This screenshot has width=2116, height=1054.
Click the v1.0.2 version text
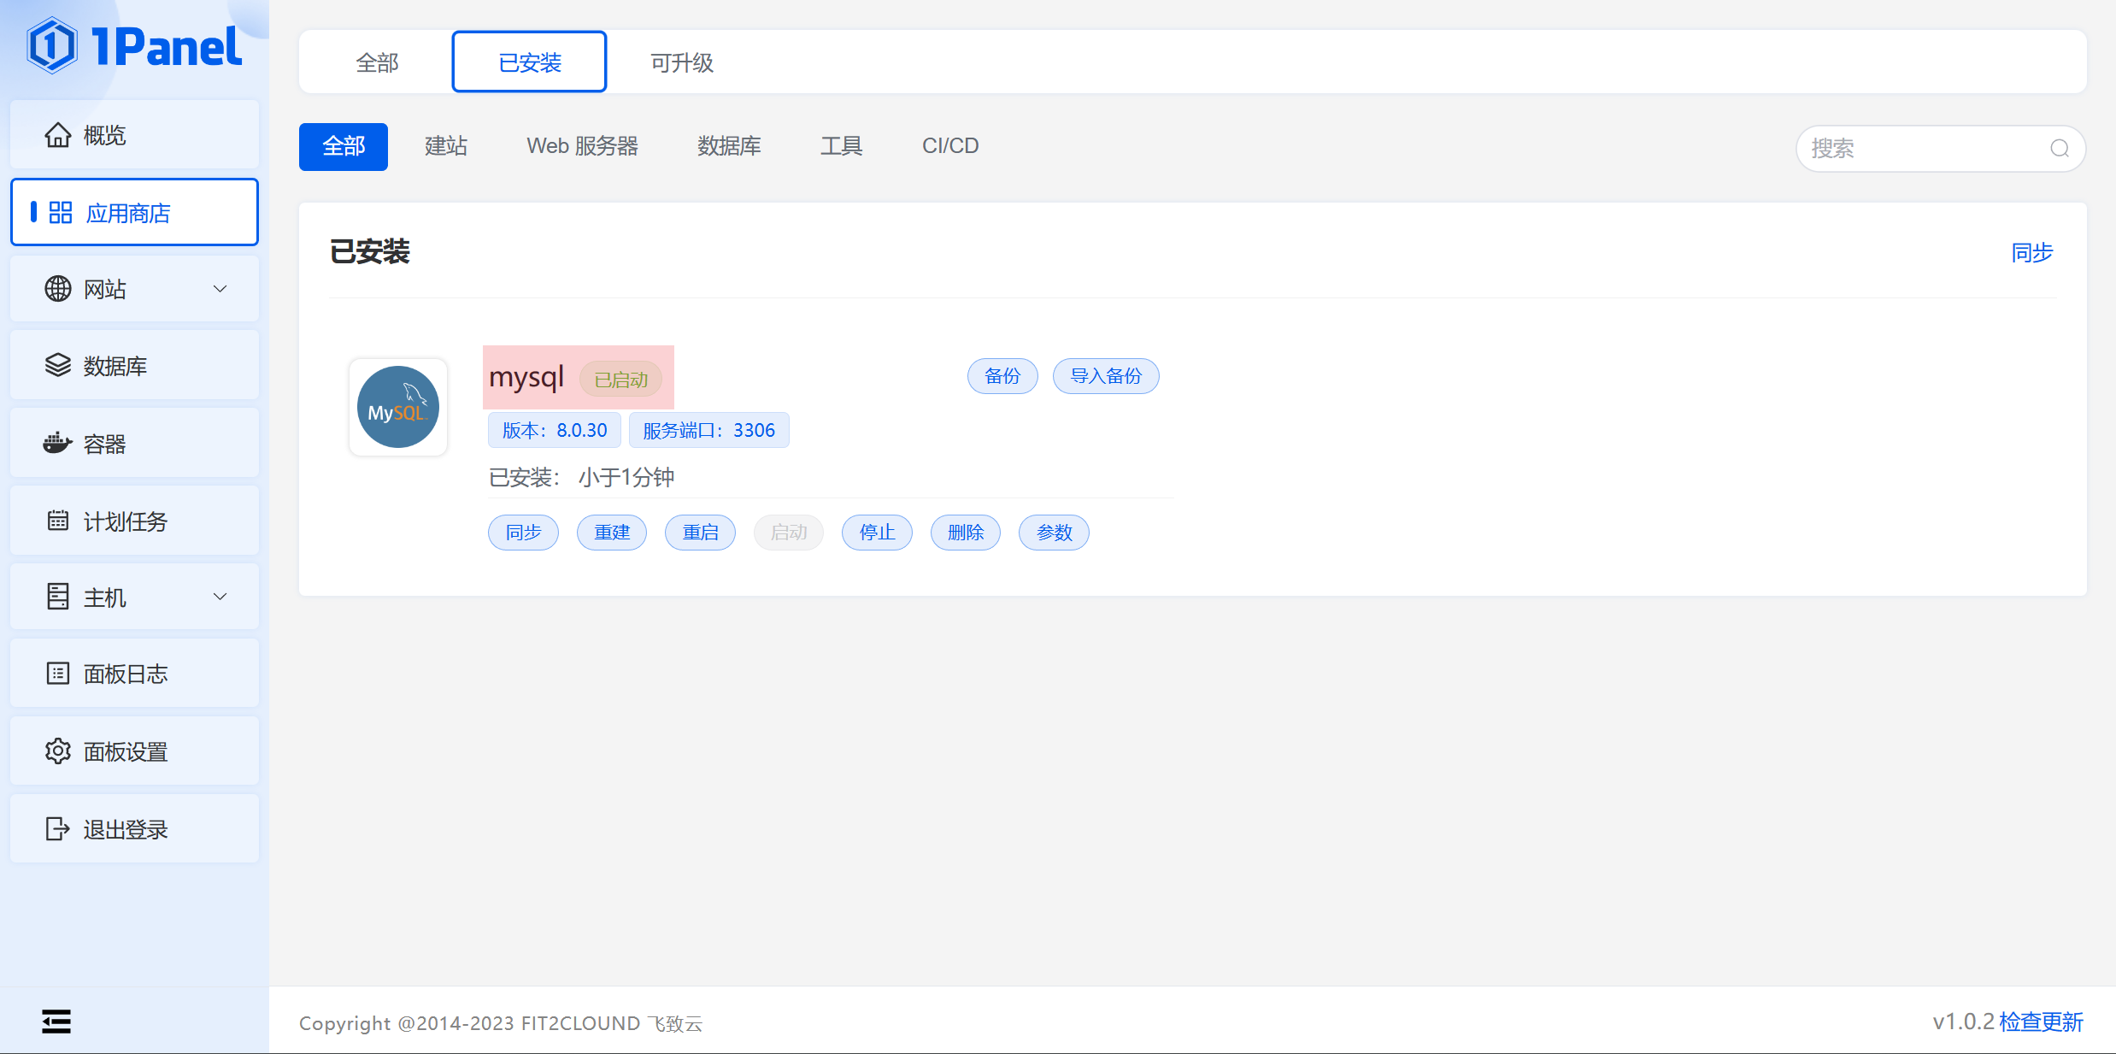pos(1963,1022)
